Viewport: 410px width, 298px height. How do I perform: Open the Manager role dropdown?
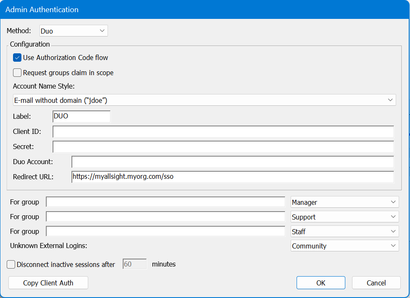click(x=344, y=202)
